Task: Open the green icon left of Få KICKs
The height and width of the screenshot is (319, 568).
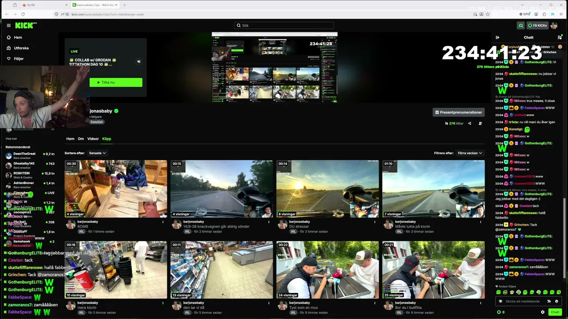Action: pyautogui.click(x=521, y=25)
